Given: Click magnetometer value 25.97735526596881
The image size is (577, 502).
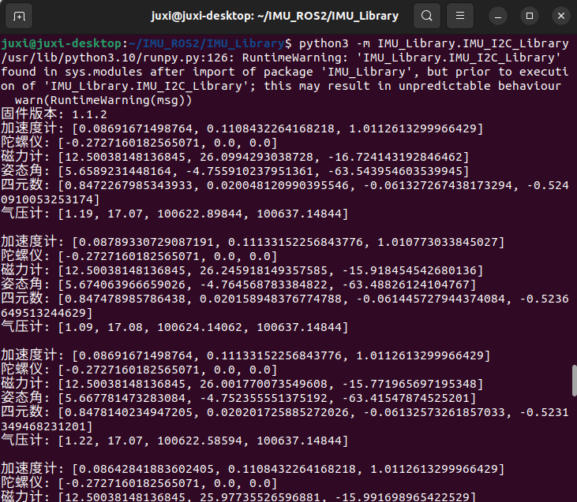Looking at the screenshot, I should [x=260, y=496].
